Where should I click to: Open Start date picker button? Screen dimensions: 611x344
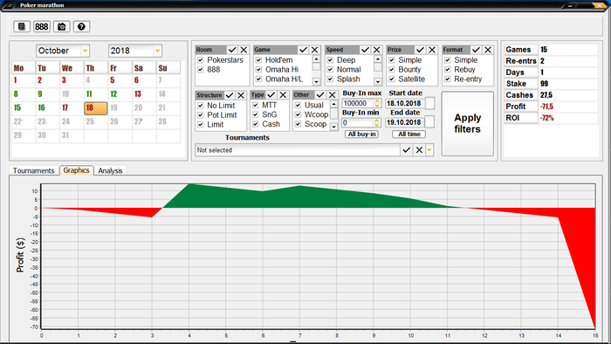(429, 103)
